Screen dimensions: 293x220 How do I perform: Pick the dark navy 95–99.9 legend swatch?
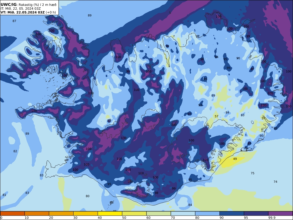[x=256, y=214]
